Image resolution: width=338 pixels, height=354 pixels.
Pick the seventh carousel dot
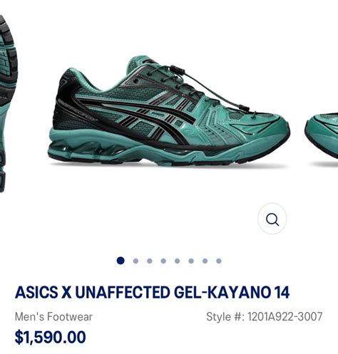point(205,261)
